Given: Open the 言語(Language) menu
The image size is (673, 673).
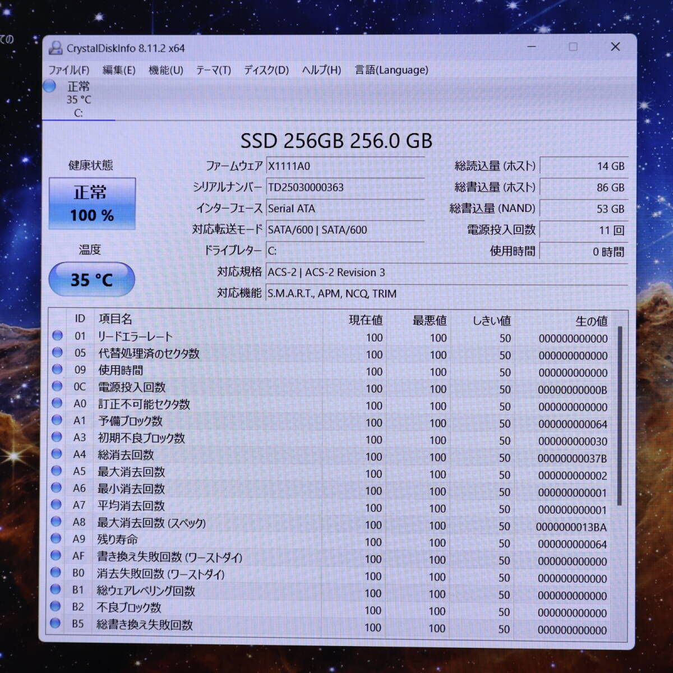Looking at the screenshot, I should coord(391,70).
